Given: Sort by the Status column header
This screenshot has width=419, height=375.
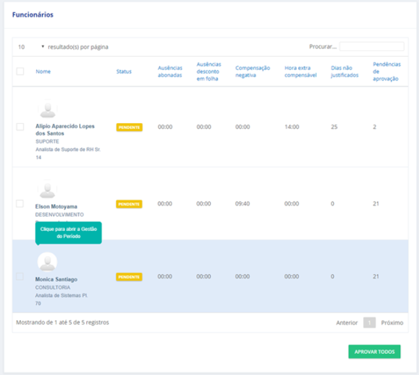Looking at the screenshot, I should 124,71.
